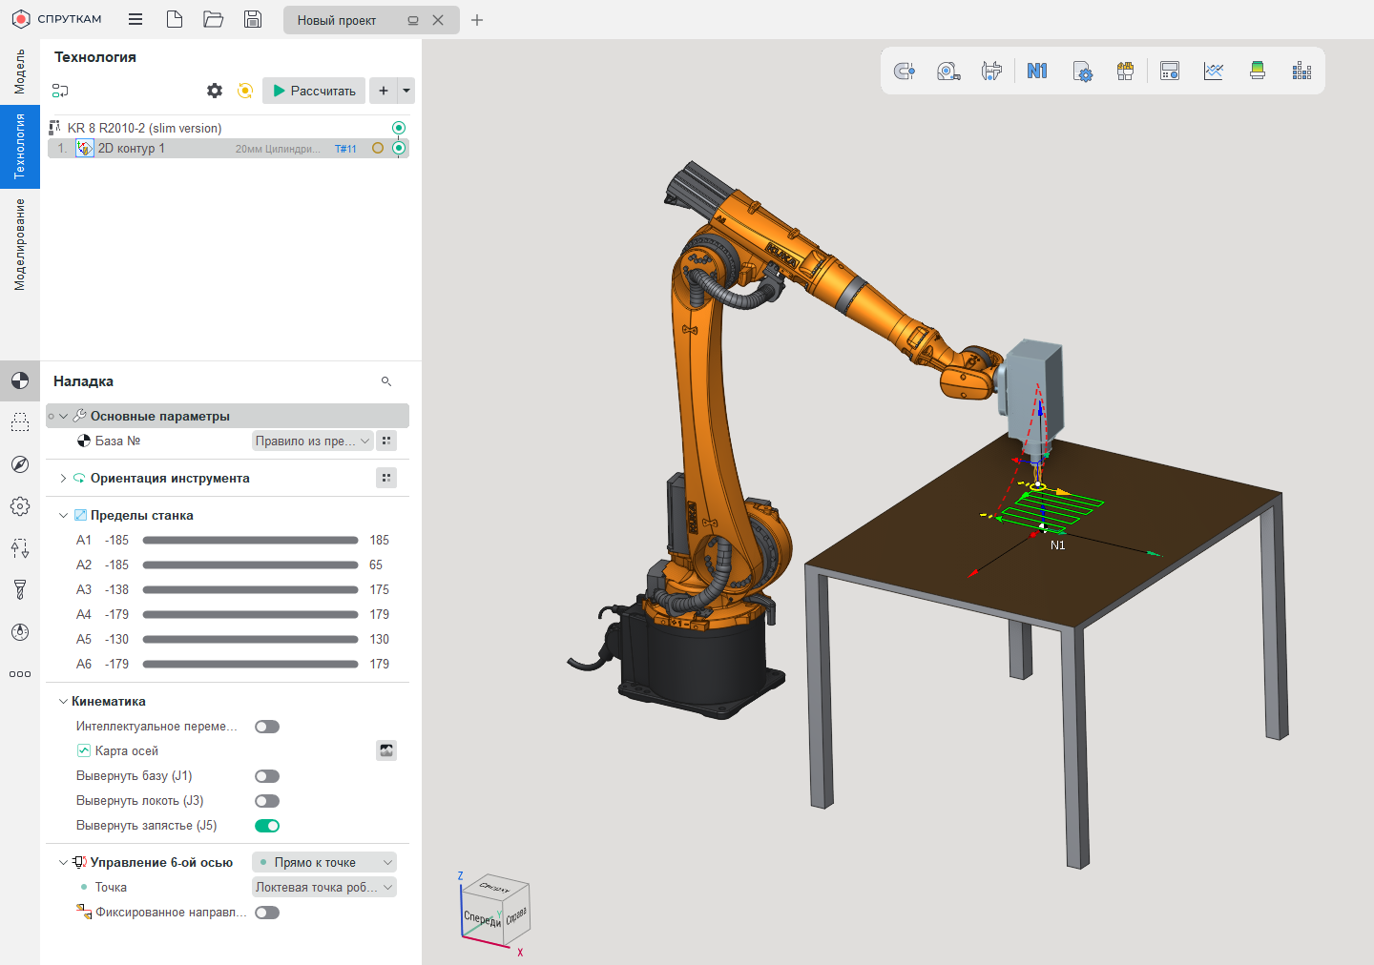
Task: Click the blue bar blocks icon
Action: (x=1301, y=71)
